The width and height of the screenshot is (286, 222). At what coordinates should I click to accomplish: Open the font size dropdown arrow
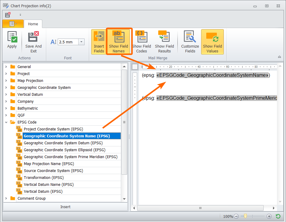[x=81, y=42]
